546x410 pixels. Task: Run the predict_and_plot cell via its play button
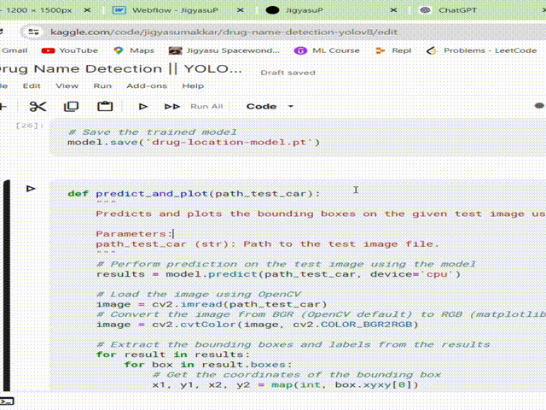(x=31, y=189)
